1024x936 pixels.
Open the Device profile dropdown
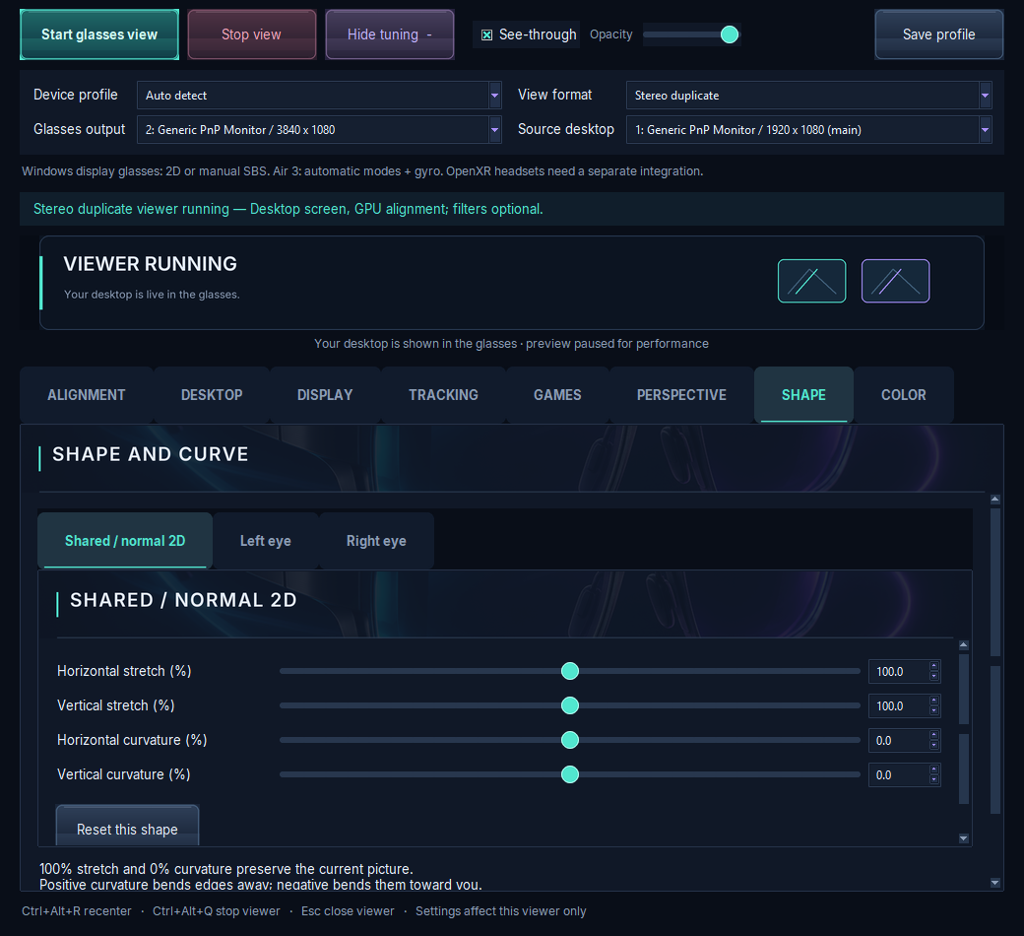point(319,96)
